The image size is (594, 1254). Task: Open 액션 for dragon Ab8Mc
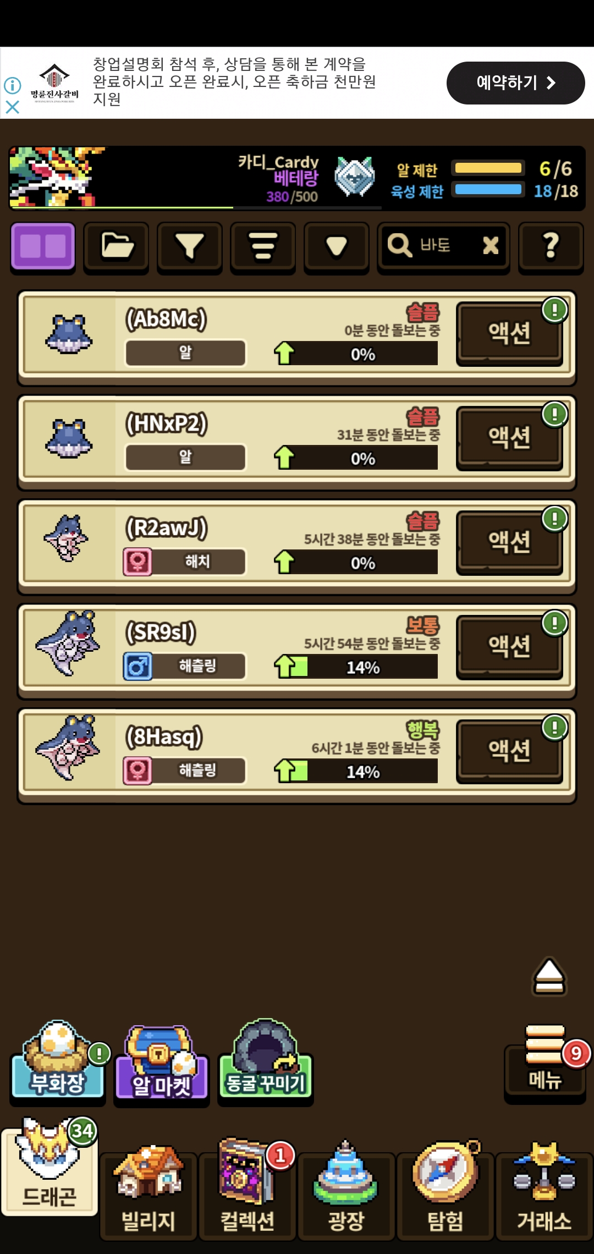pyautogui.click(x=509, y=334)
